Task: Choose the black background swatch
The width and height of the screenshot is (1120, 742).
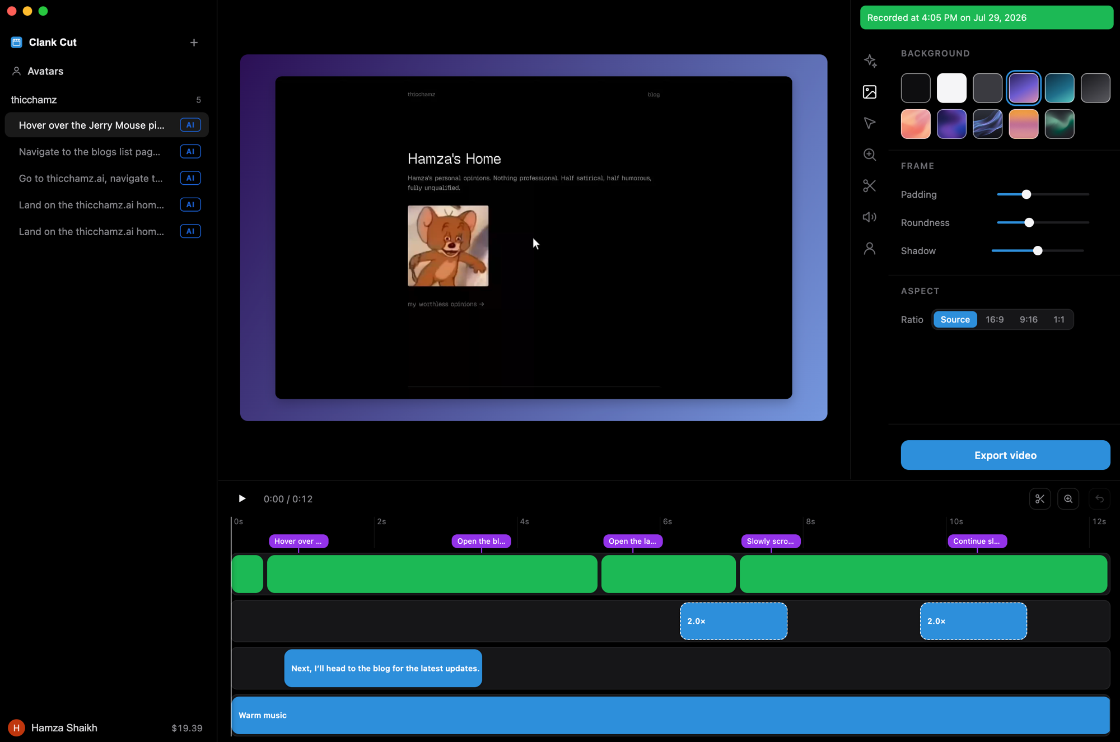Action: tap(916, 88)
